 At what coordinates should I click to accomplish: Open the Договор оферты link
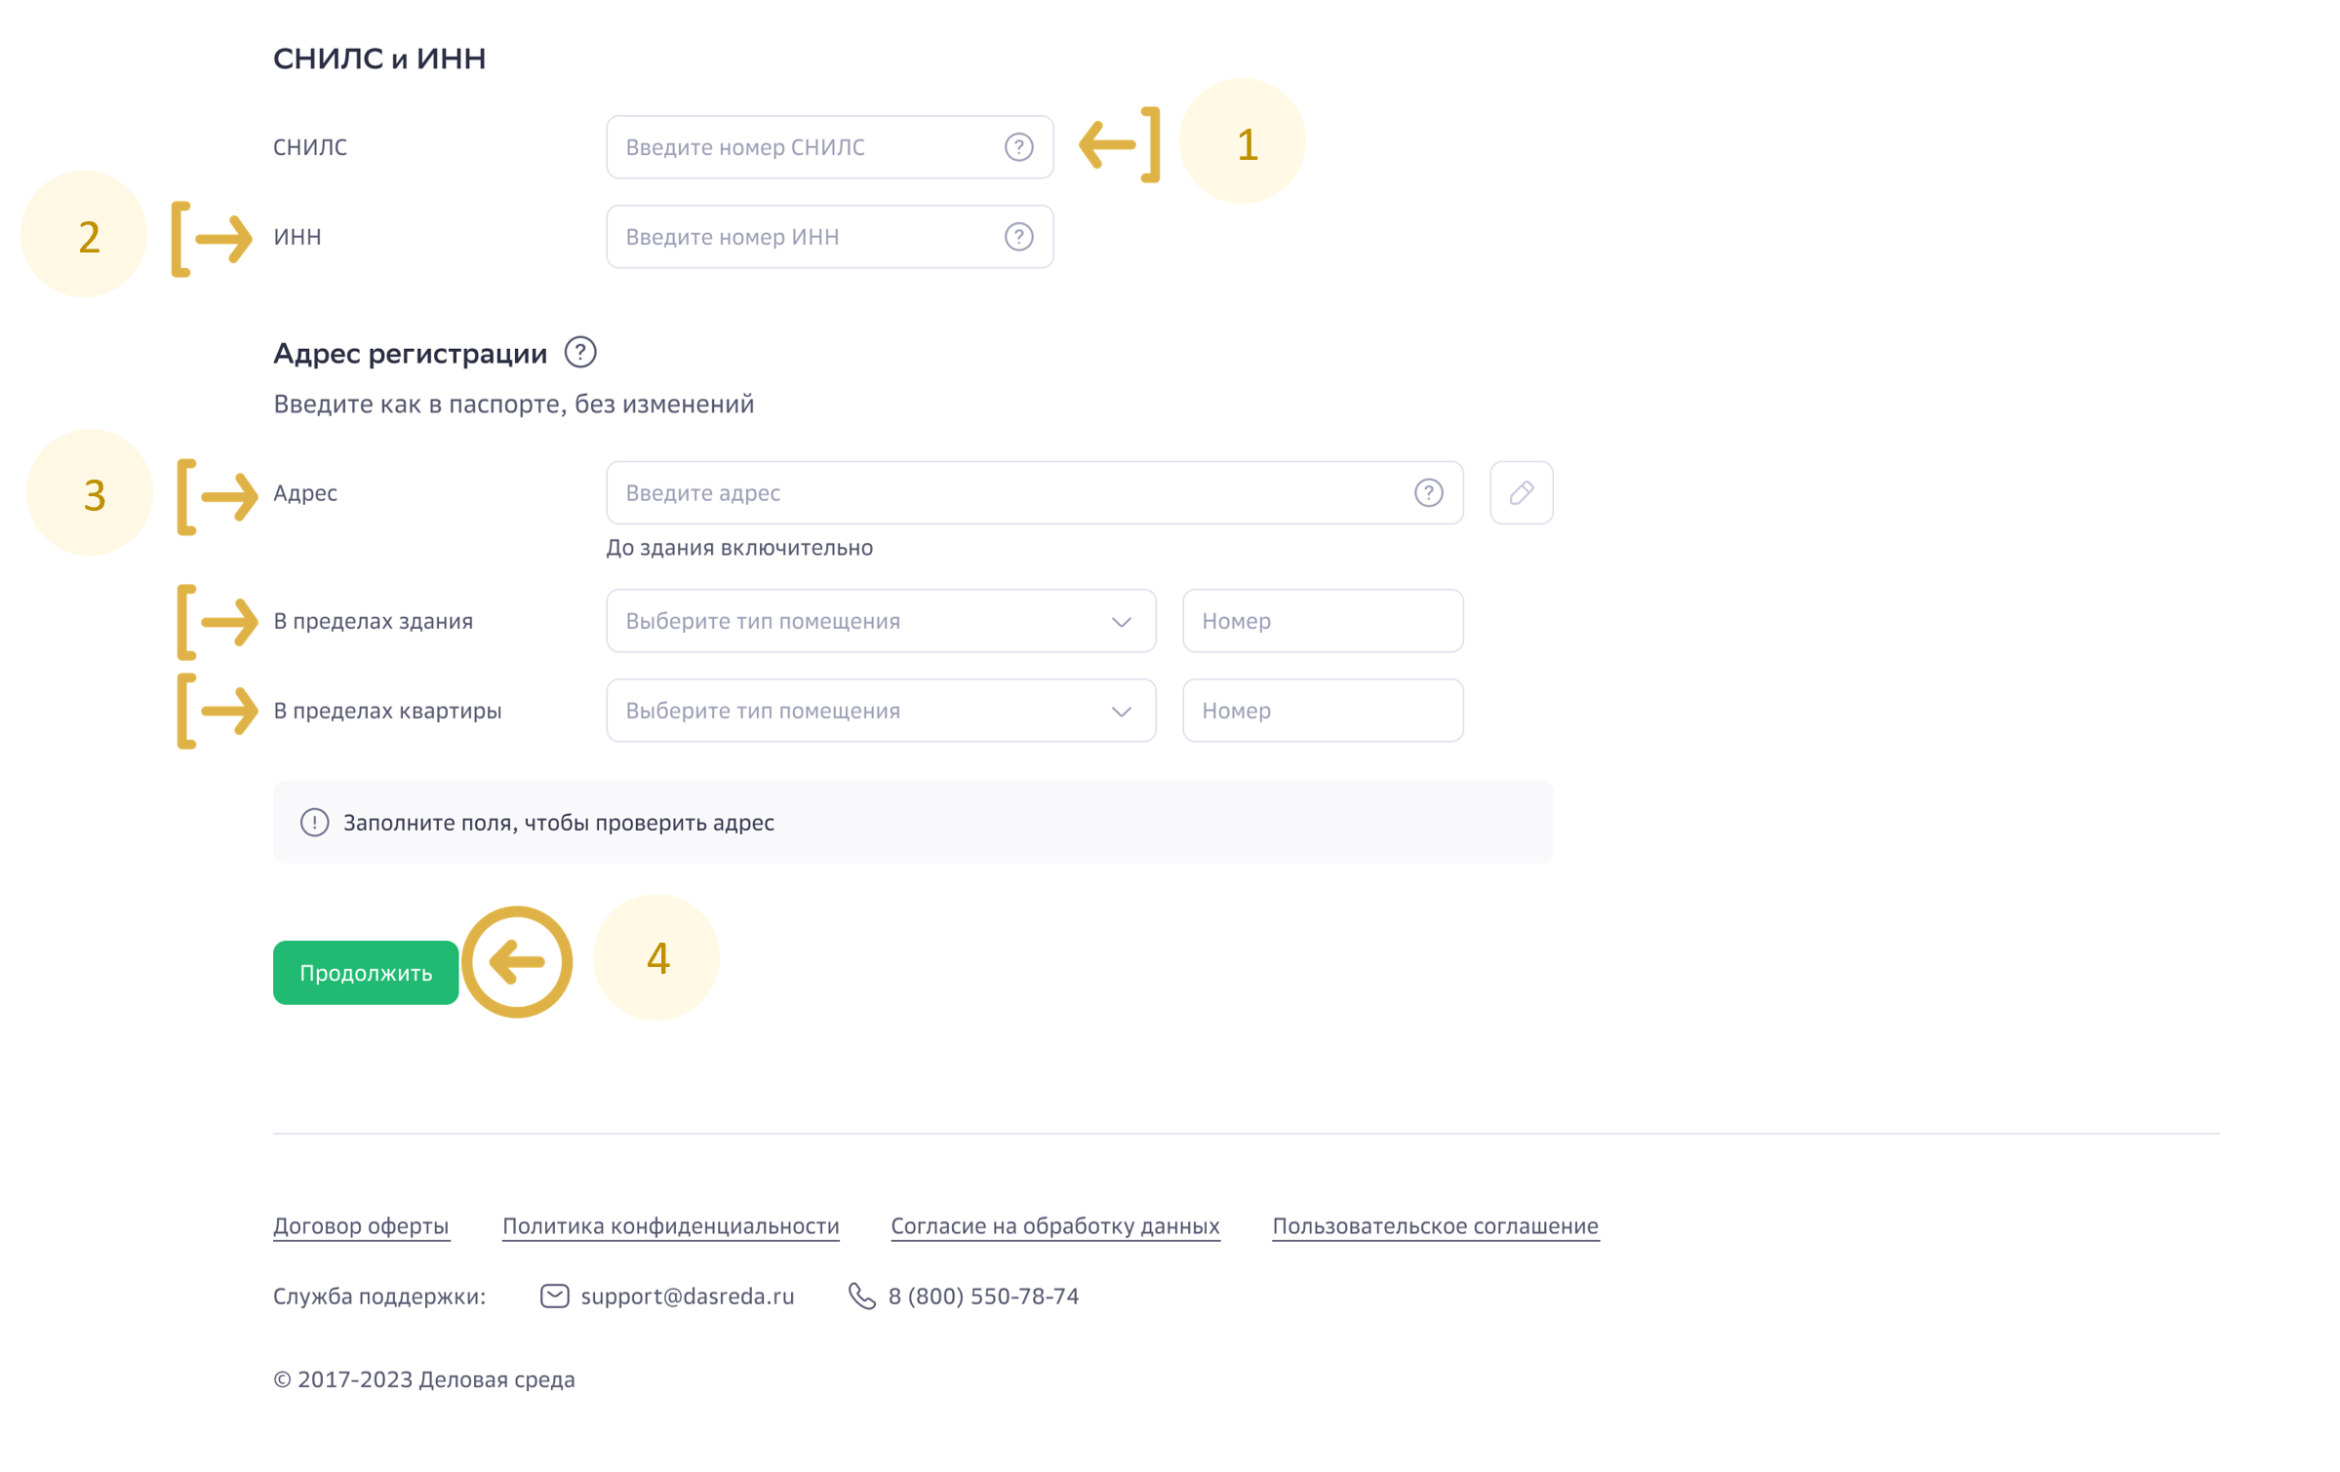pyautogui.click(x=361, y=1226)
